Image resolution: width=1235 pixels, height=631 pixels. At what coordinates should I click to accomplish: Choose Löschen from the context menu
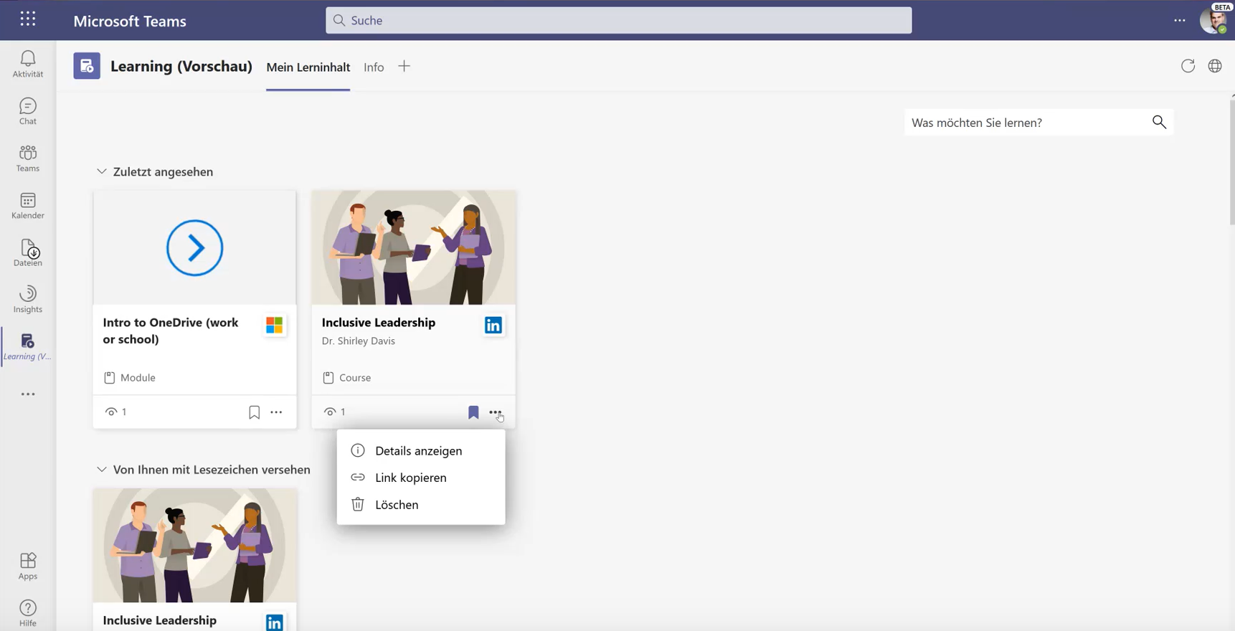tap(421, 505)
